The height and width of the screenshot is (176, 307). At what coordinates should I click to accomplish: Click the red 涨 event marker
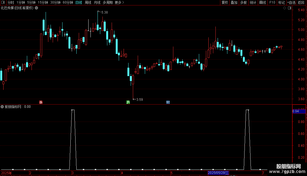(x=41, y=102)
